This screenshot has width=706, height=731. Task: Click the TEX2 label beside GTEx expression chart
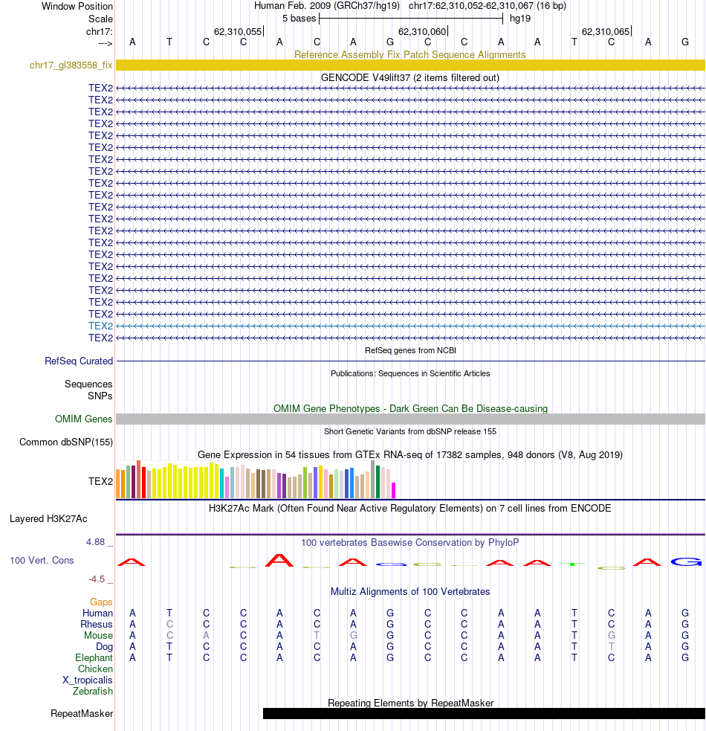(x=100, y=482)
